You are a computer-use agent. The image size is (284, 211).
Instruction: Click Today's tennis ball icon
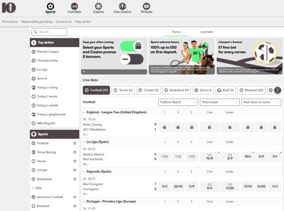[x=34, y=96]
